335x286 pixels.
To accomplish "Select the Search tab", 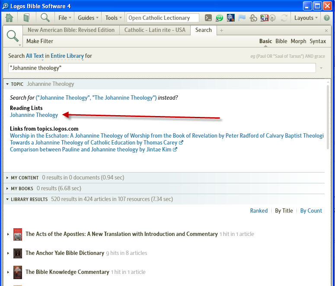I will pos(204,30).
